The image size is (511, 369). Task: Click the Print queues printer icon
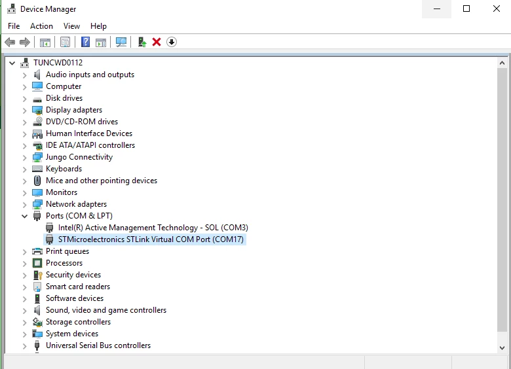(x=37, y=251)
